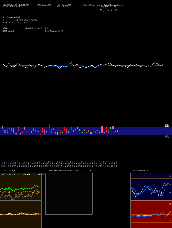Click the last green candle on the right
Viewport: 172px width, 228px height.
(117, 131)
